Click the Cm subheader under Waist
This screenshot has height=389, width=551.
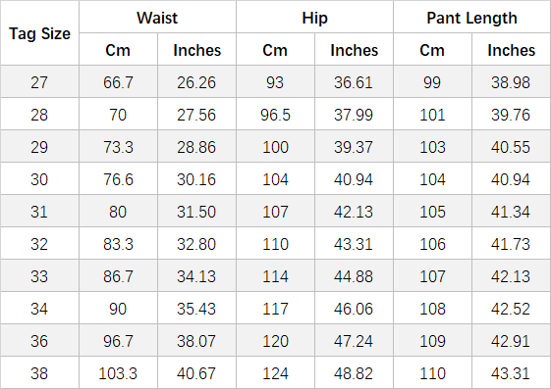pyautogui.click(x=118, y=49)
